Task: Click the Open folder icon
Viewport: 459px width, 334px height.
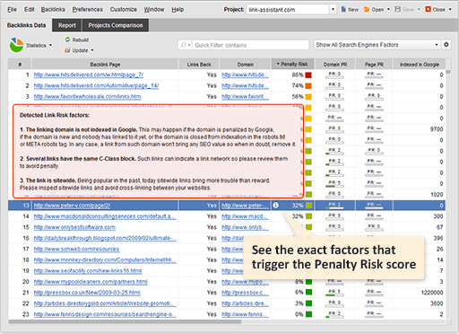Action: click(x=367, y=9)
